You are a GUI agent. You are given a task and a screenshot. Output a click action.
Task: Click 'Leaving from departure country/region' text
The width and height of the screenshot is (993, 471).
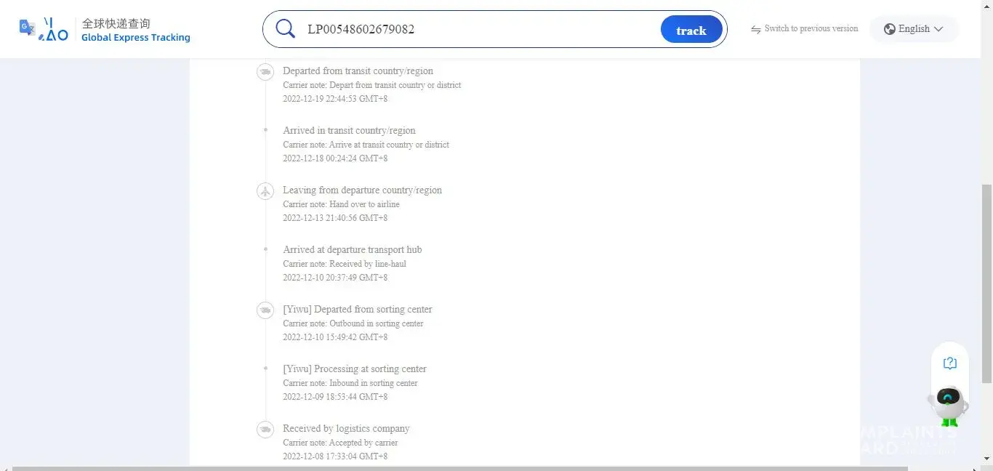362,190
